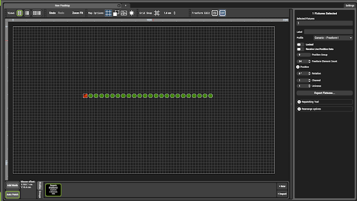Add a new tab with the plus button
The image size is (357, 201).
pyautogui.click(x=126, y=6)
